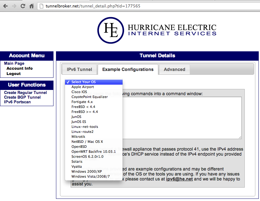Image resolution: width=260 pixels, height=201 pixels.
Task: Click the browser back arrow
Action: [6, 6]
